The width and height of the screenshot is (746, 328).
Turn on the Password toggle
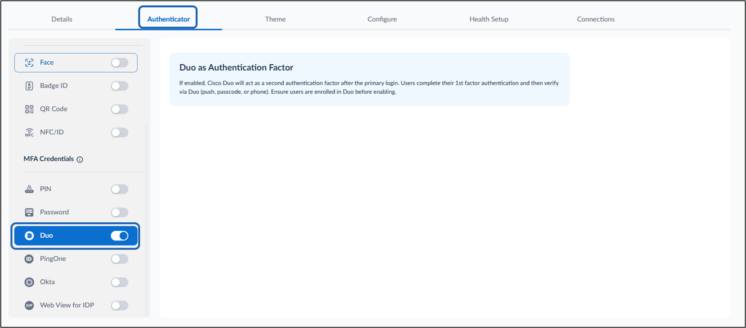point(120,212)
